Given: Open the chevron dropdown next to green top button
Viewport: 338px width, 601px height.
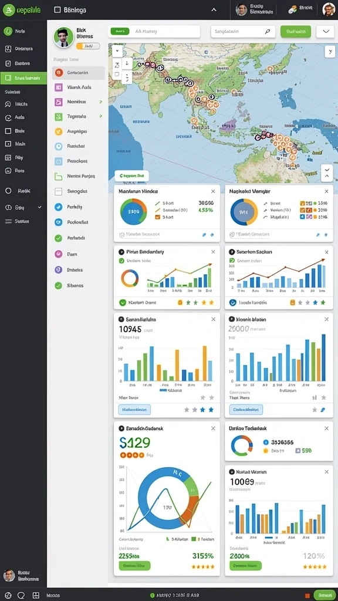Looking at the screenshot, I should 325,32.
